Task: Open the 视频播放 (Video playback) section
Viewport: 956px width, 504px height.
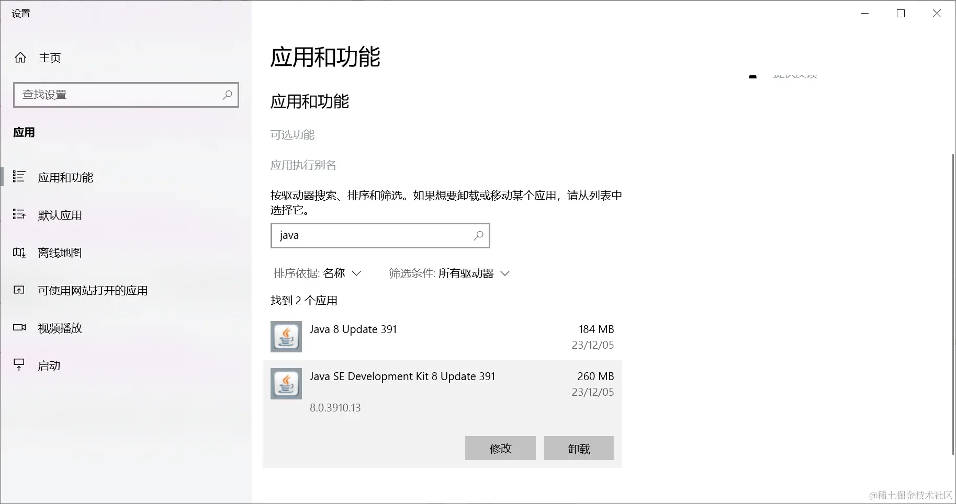Action: (60, 328)
